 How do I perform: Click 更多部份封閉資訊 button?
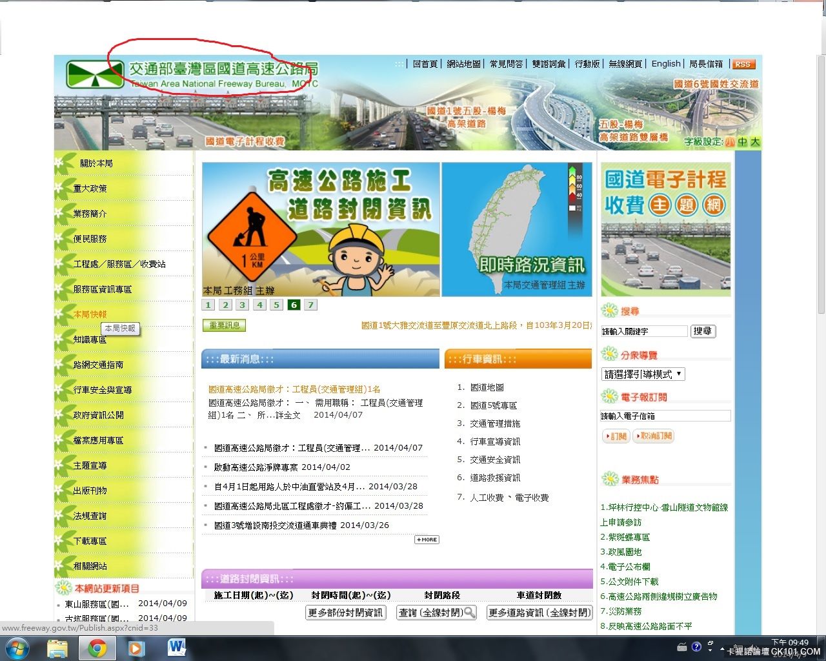[345, 613]
